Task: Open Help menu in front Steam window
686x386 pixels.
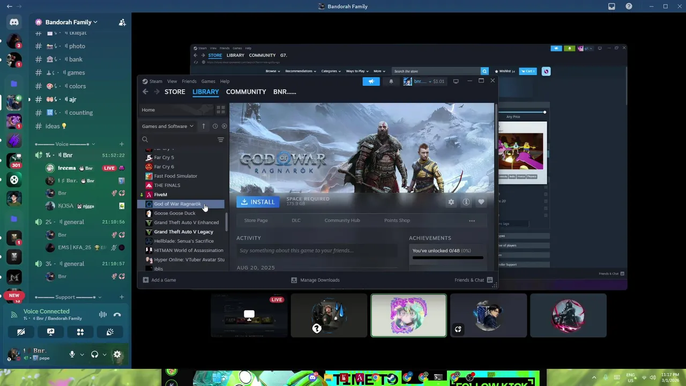Action: point(225,81)
